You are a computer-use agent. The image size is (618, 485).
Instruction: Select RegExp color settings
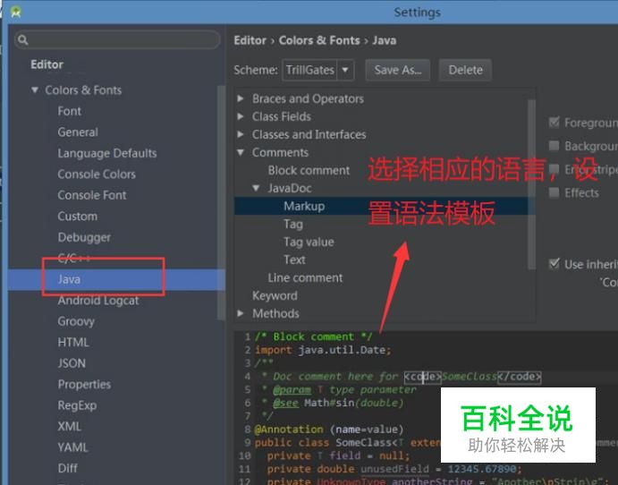pyautogui.click(x=77, y=405)
